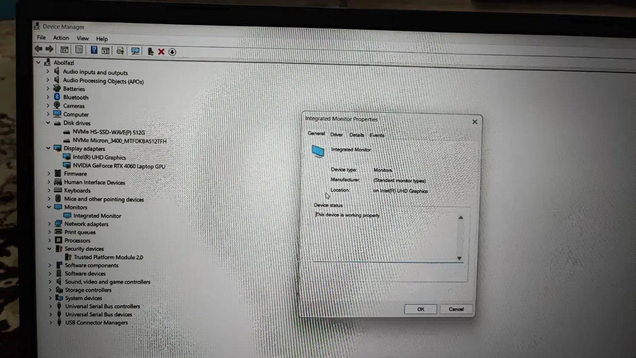Image resolution: width=636 pixels, height=358 pixels.
Task: Open the Properties toolbar icon
Action: point(79,50)
